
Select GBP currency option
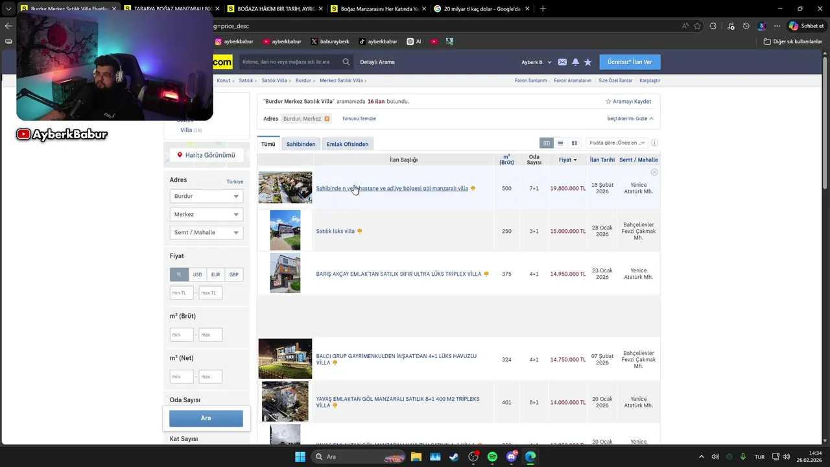pyautogui.click(x=233, y=274)
